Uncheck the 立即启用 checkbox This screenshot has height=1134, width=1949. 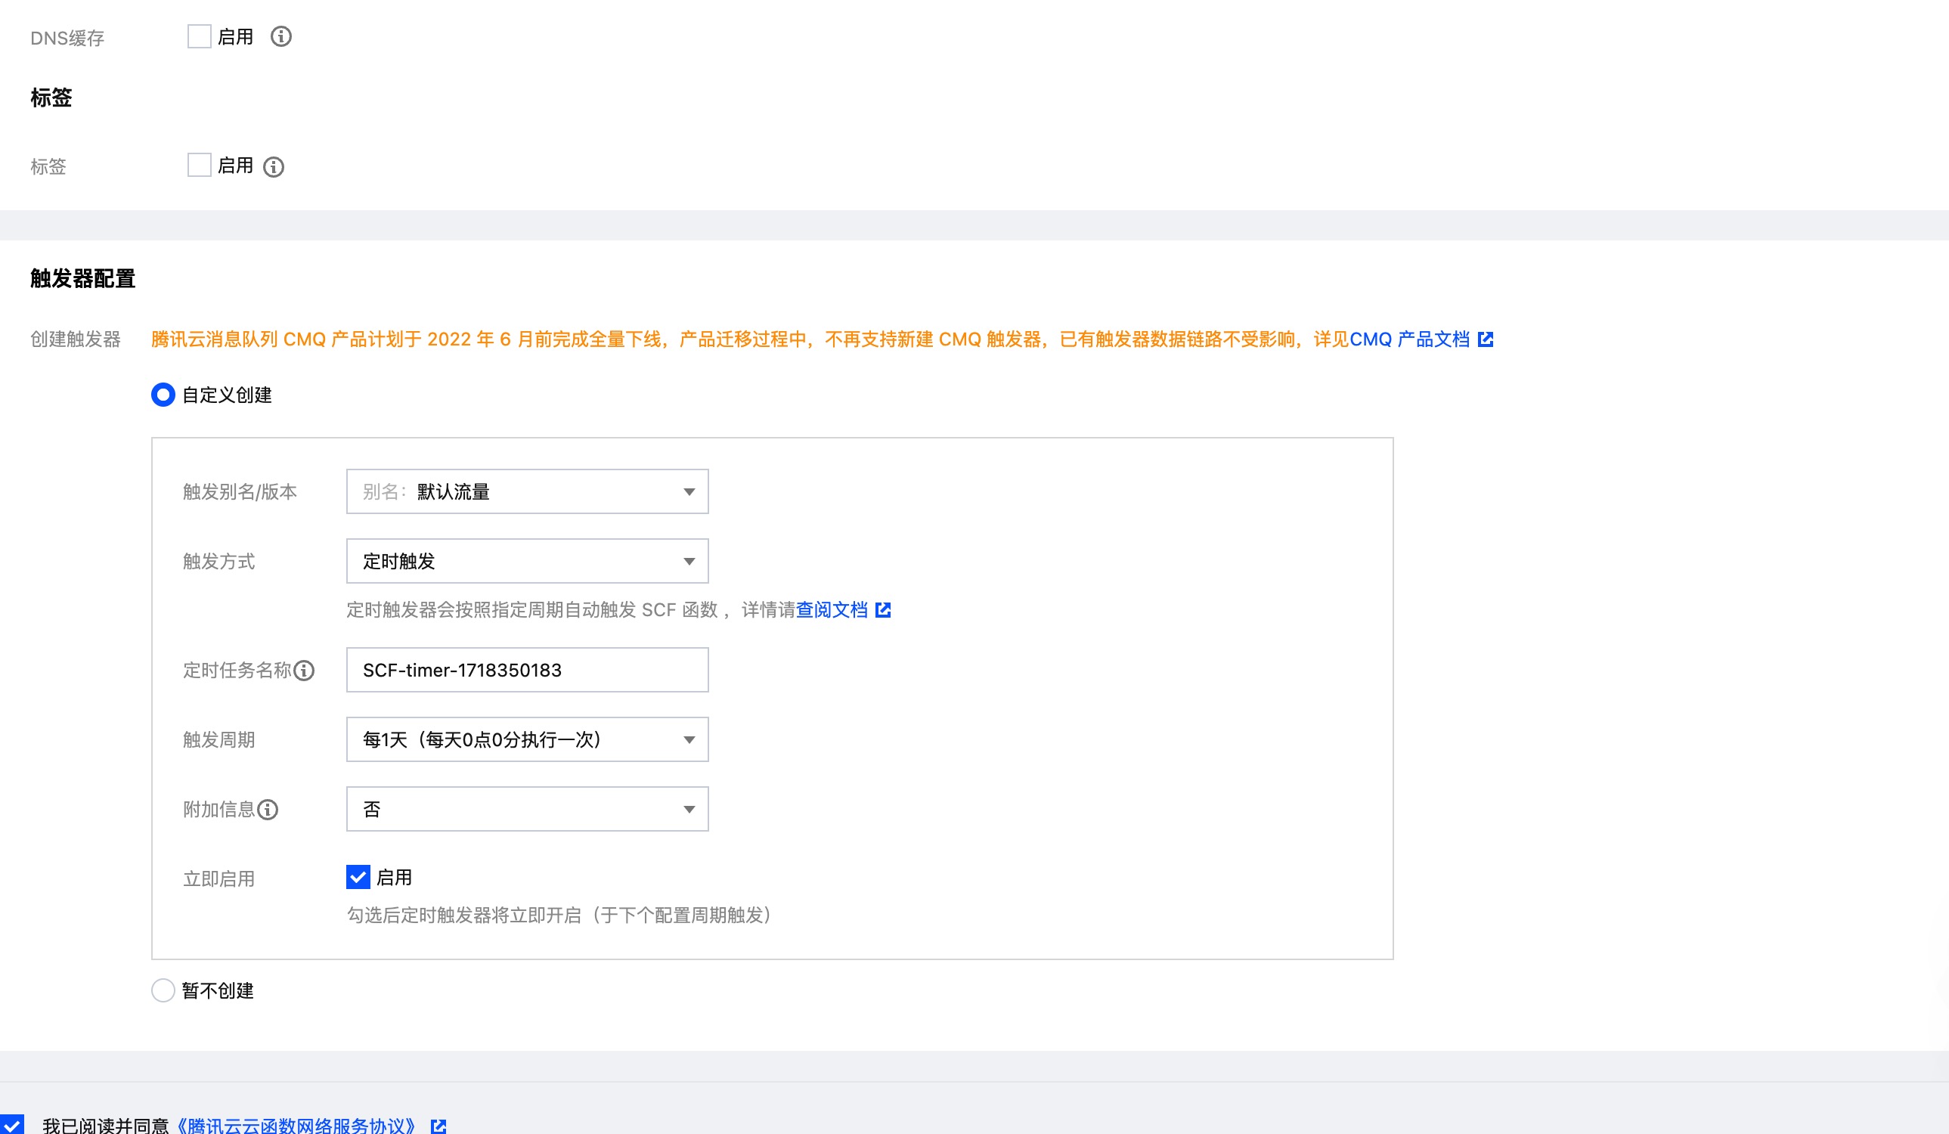tap(358, 877)
